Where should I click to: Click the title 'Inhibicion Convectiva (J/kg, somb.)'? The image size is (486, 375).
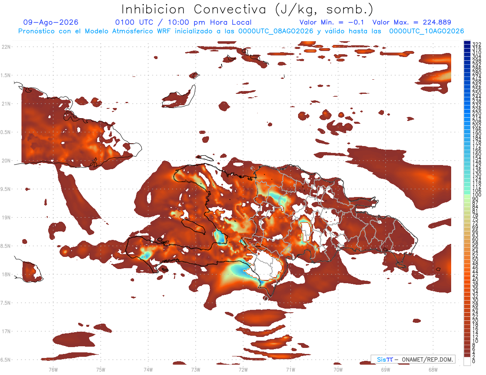tap(247, 9)
